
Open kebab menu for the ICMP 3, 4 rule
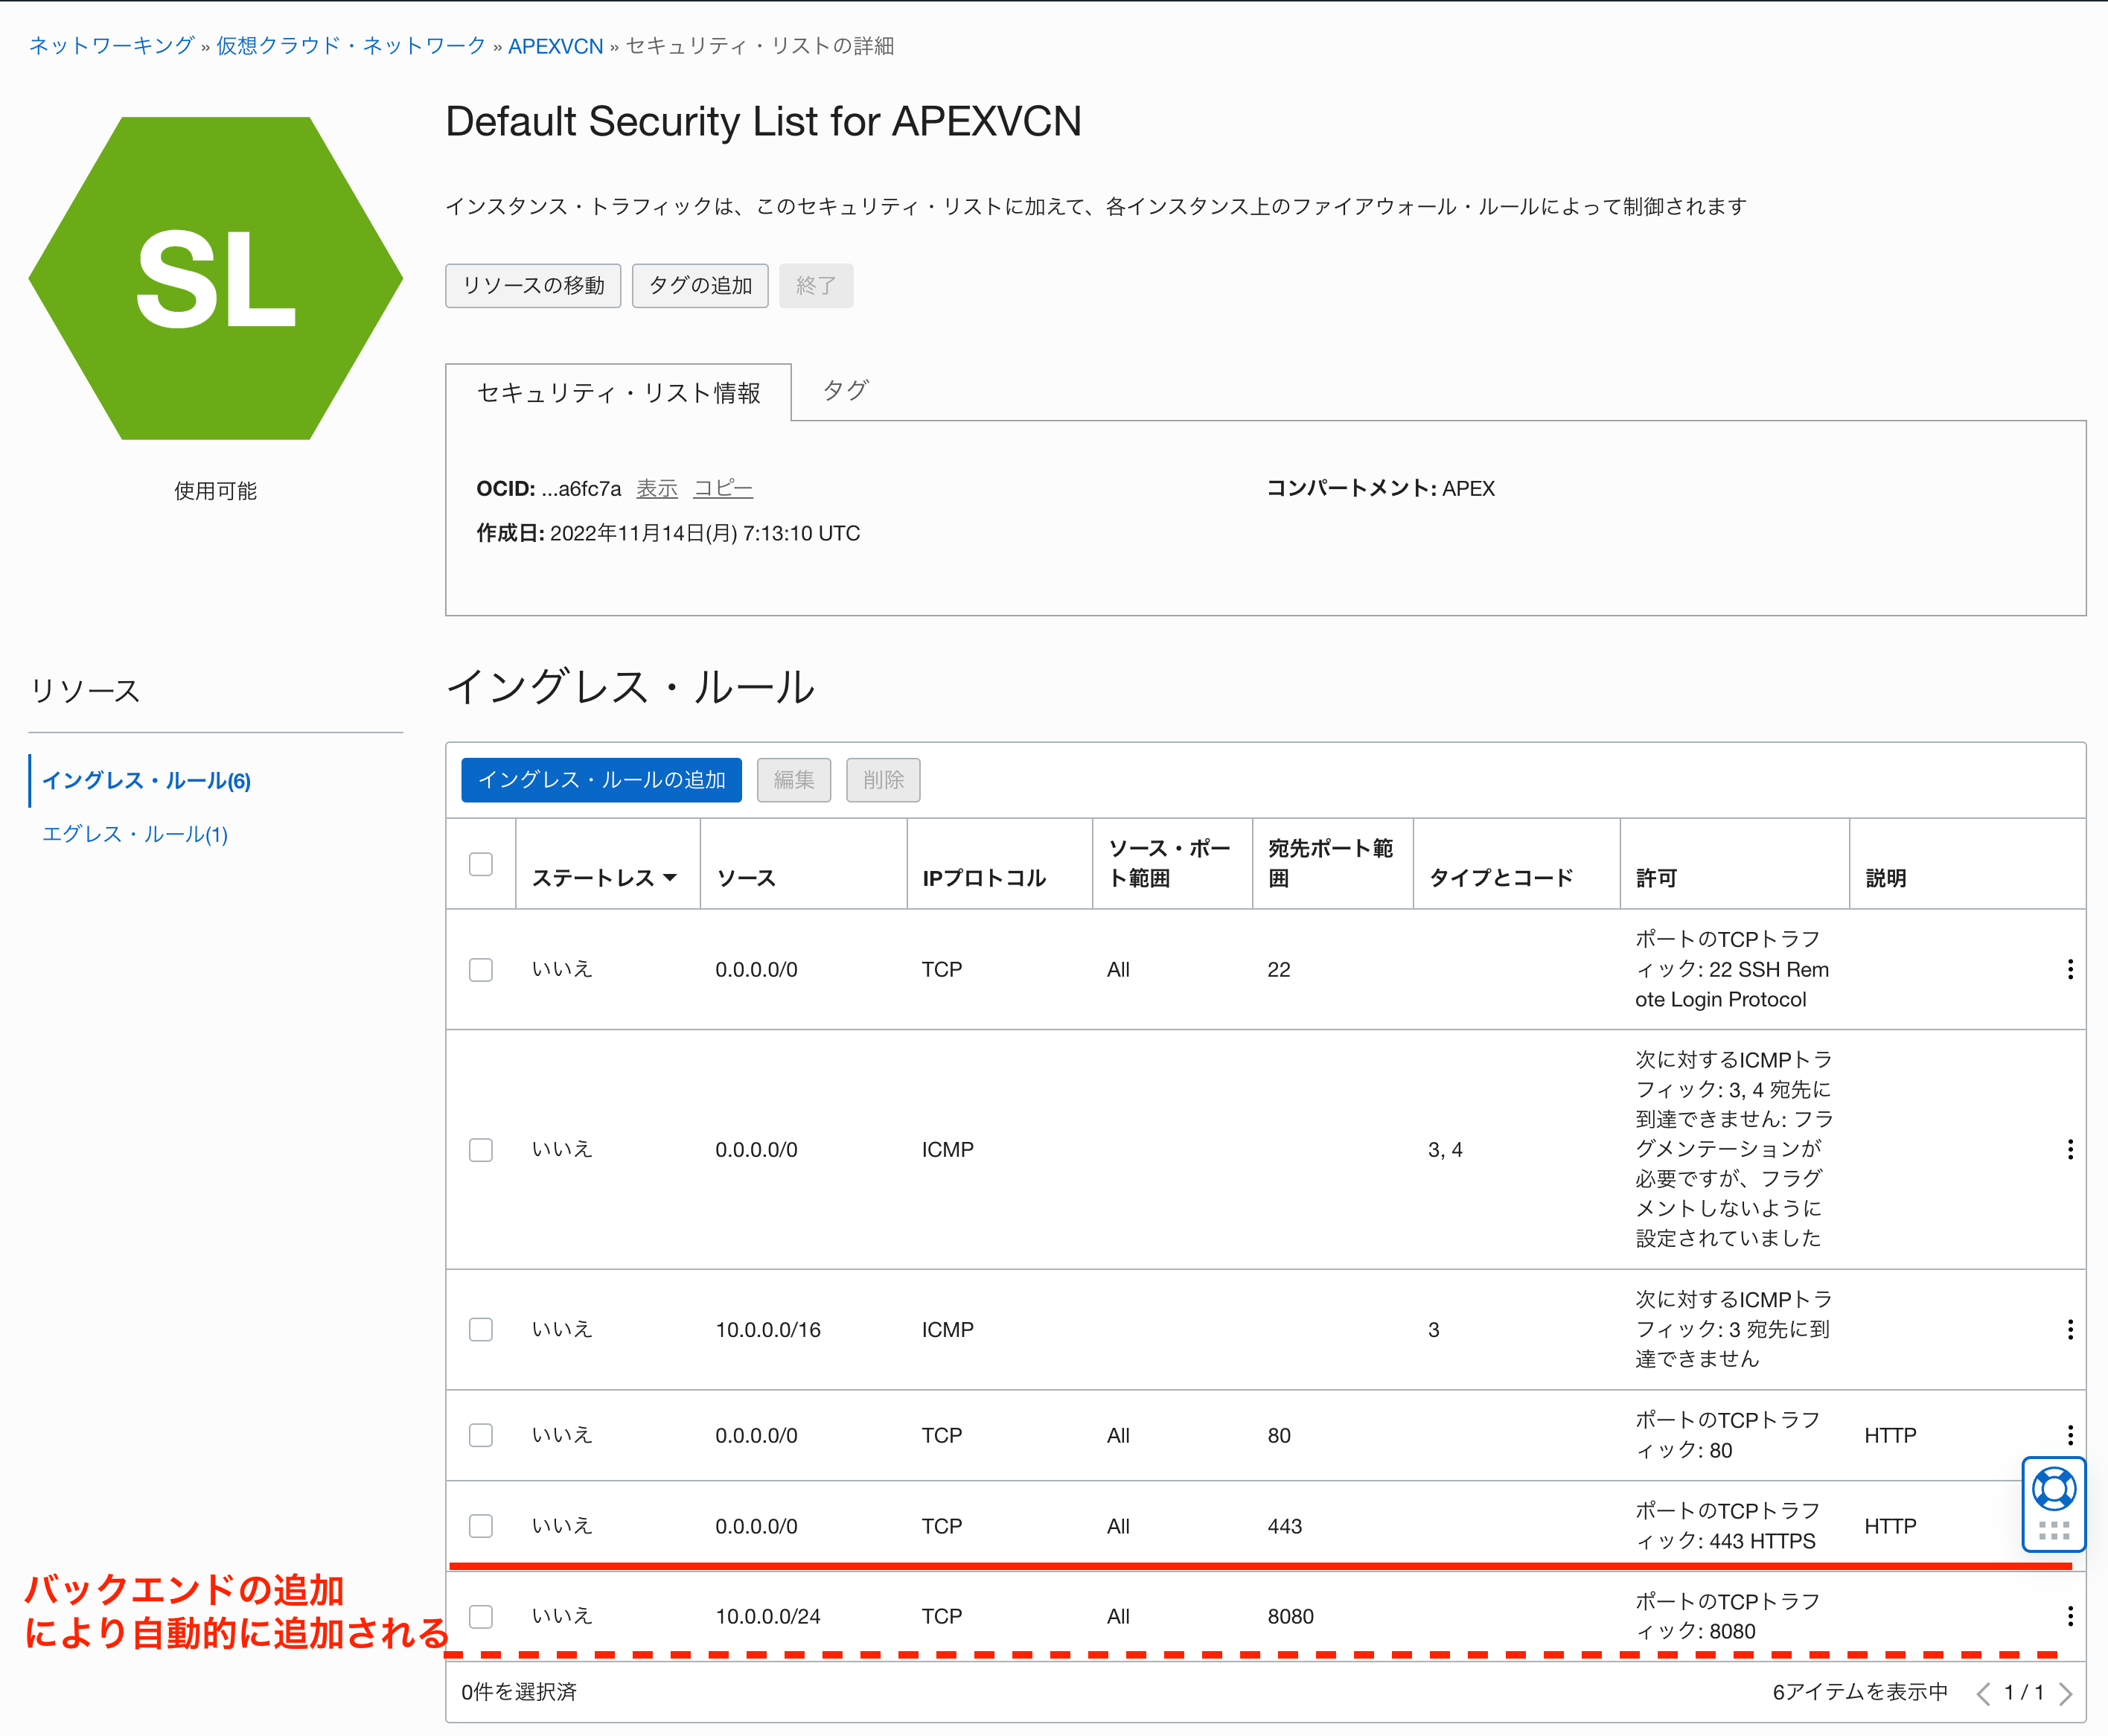coord(2069,1149)
